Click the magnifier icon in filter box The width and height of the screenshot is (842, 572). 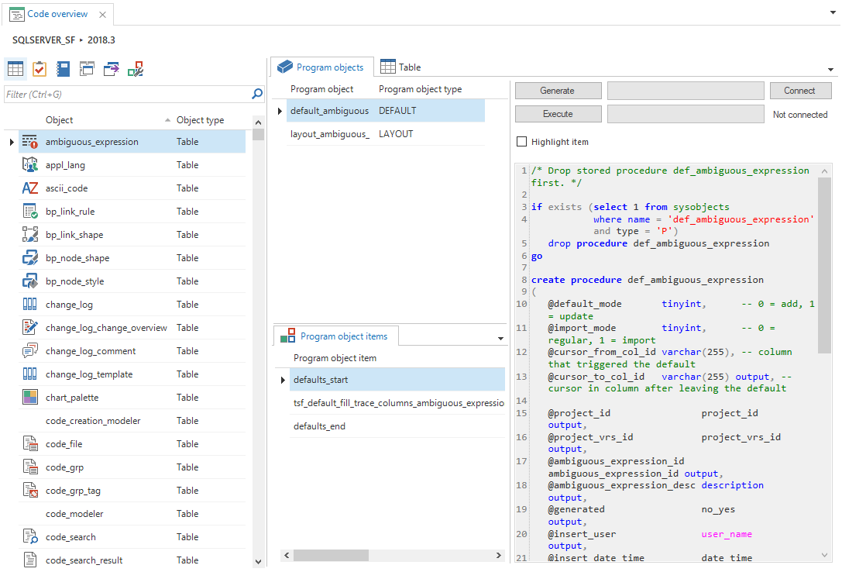(257, 95)
